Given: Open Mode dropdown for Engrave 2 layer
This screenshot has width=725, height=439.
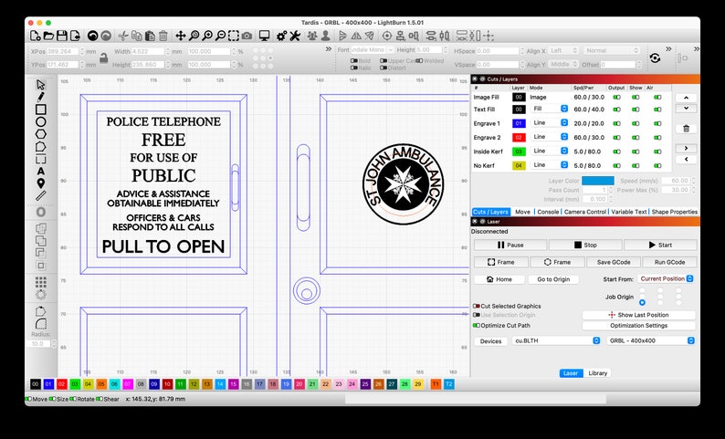Looking at the screenshot, I should click(550, 137).
